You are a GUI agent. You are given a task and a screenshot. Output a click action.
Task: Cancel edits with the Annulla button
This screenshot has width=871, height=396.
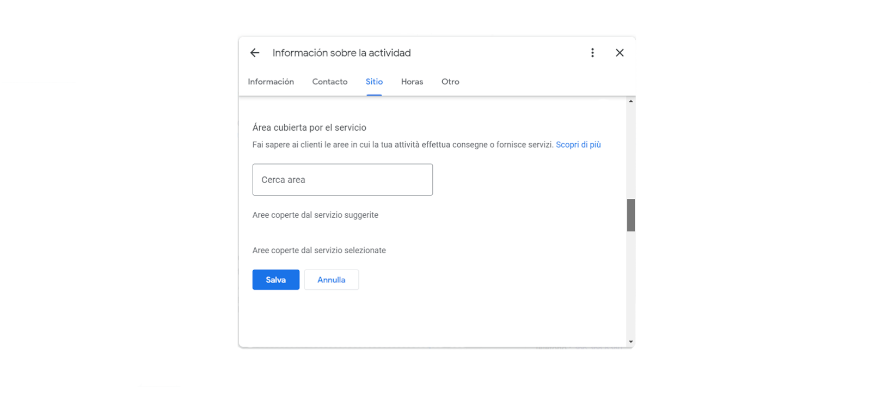point(332,280)
